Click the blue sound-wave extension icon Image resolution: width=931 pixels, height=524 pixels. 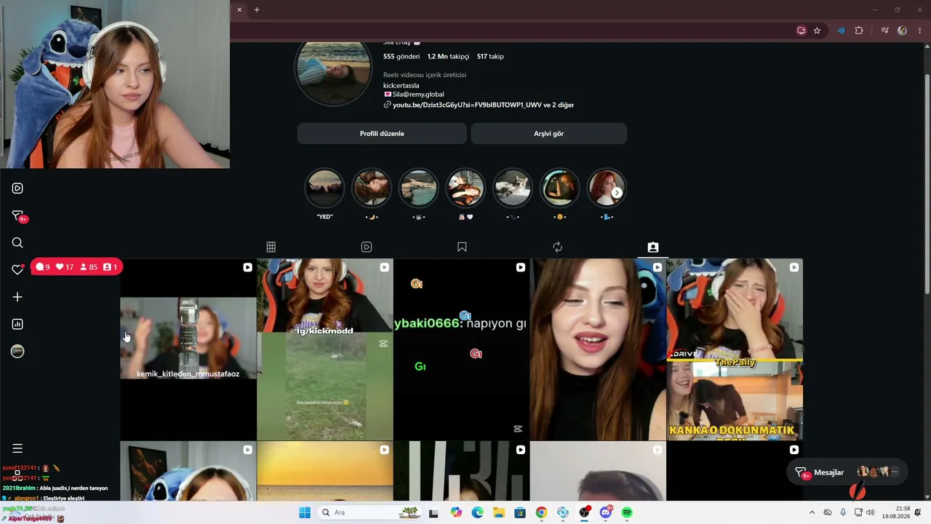(x=841, y=31)
